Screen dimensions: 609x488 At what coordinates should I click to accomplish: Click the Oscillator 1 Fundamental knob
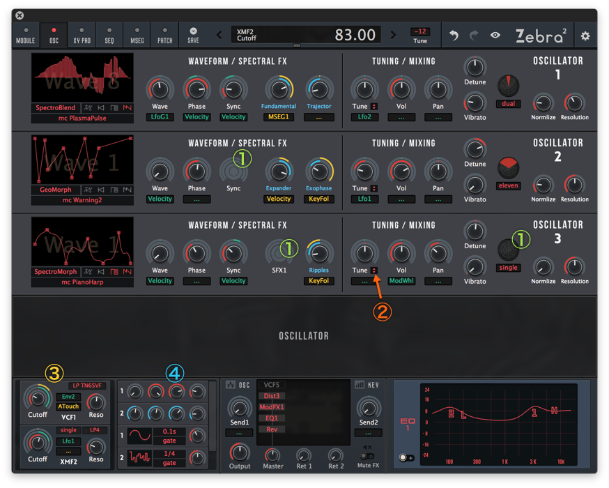(279, 90)
